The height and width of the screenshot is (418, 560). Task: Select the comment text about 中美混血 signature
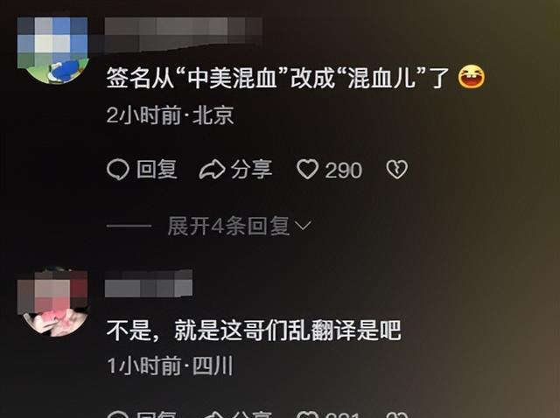(x=277, y=78)
